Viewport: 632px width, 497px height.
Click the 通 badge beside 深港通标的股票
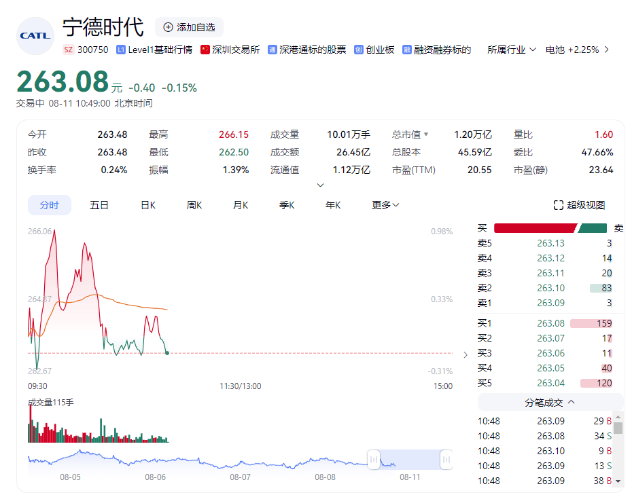pyautogui.click(x=273, y=50)
